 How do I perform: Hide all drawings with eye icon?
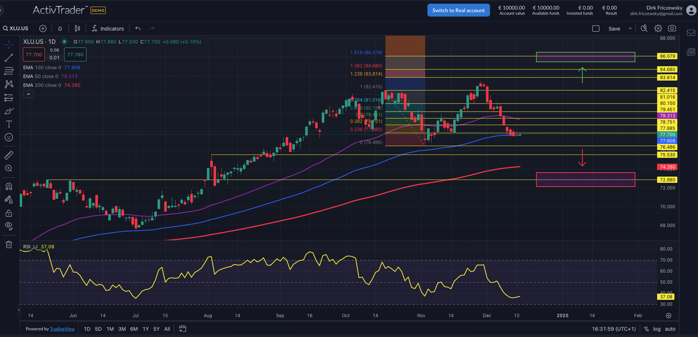[9, 226]
